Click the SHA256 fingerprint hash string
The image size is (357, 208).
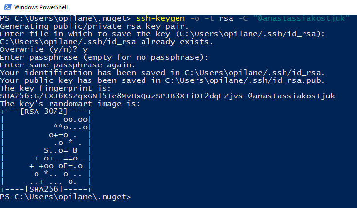point(122,96)
